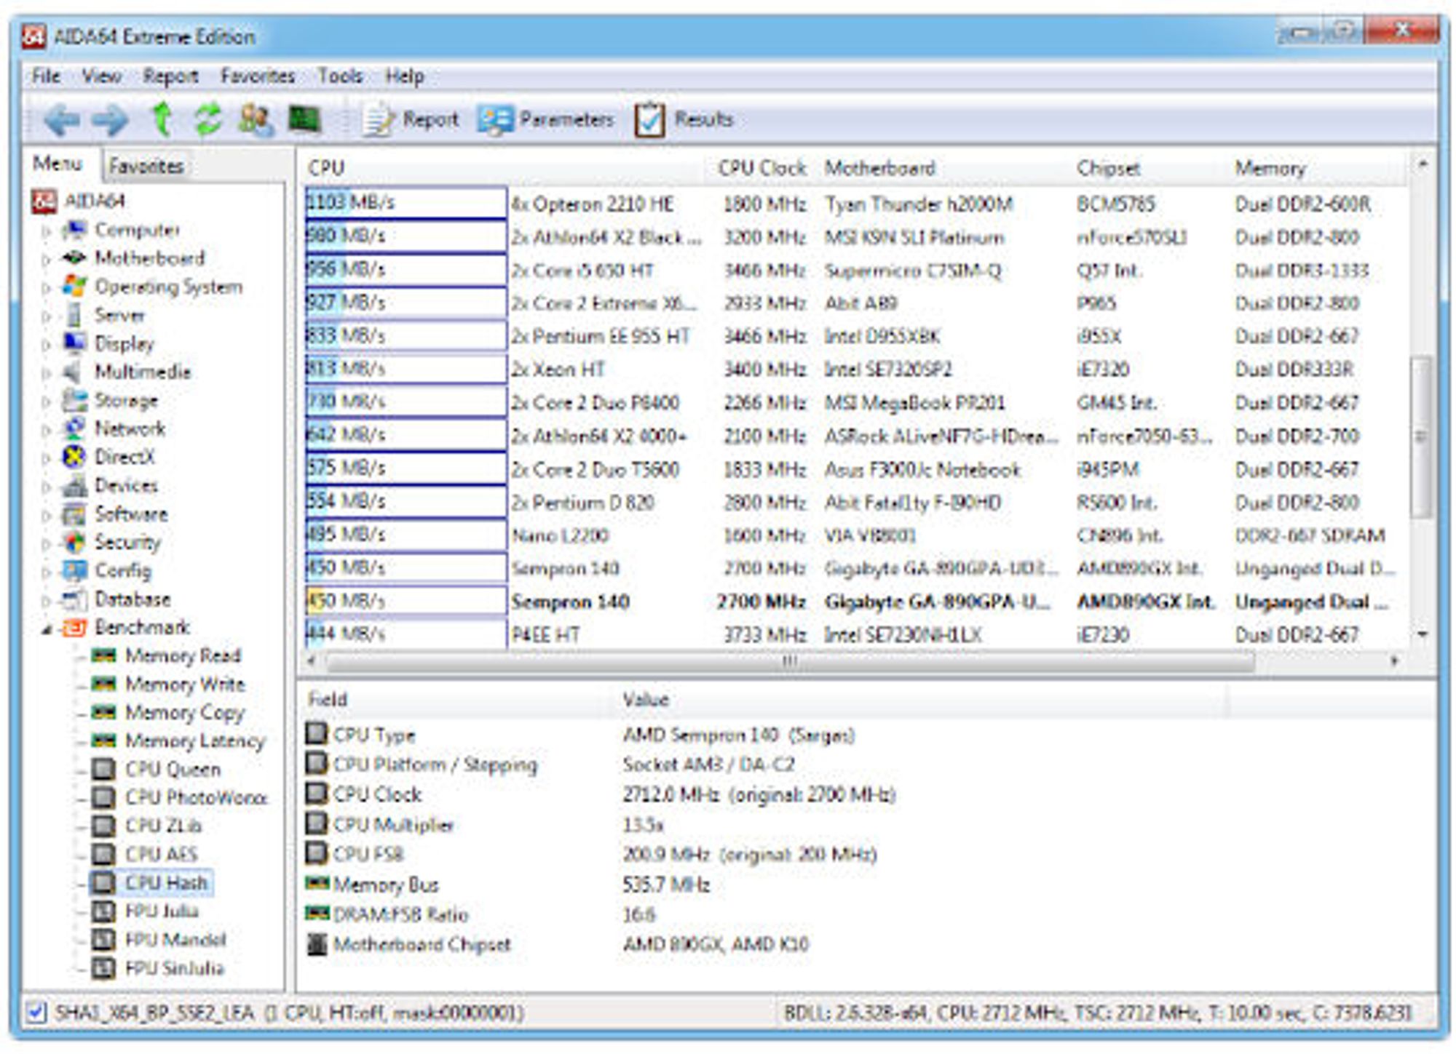Go forward with the blue right arrow
Screen dimensions: 1456x1054
pos(110,119)
